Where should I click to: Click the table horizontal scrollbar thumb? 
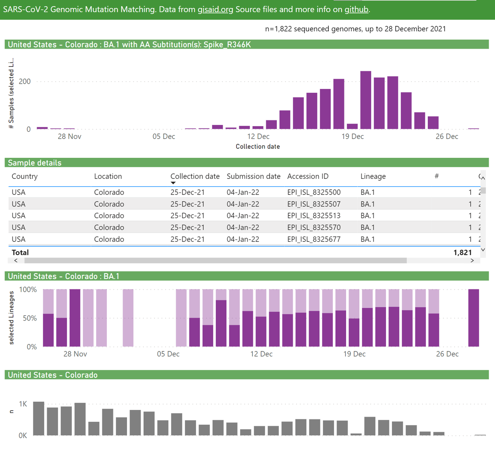(216, 260)
